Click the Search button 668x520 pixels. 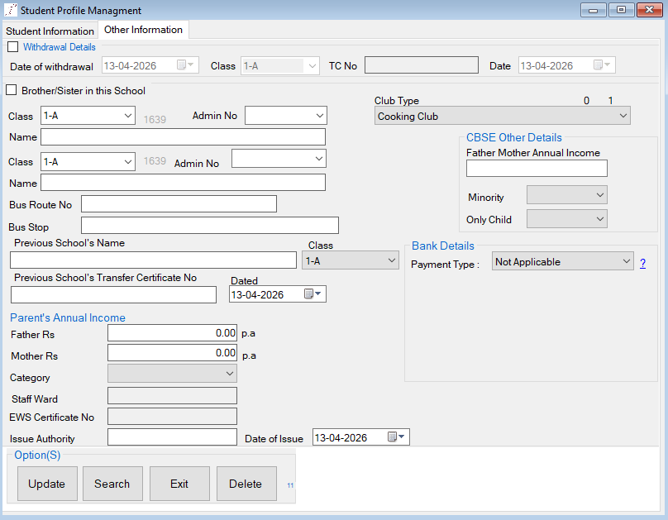[x=112, y=484]
